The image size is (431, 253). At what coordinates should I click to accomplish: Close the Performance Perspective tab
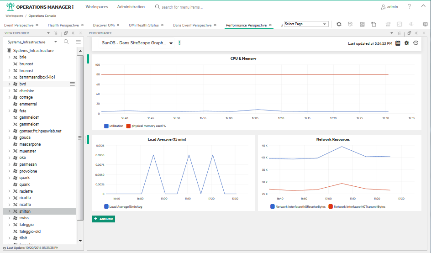[270, 25]
